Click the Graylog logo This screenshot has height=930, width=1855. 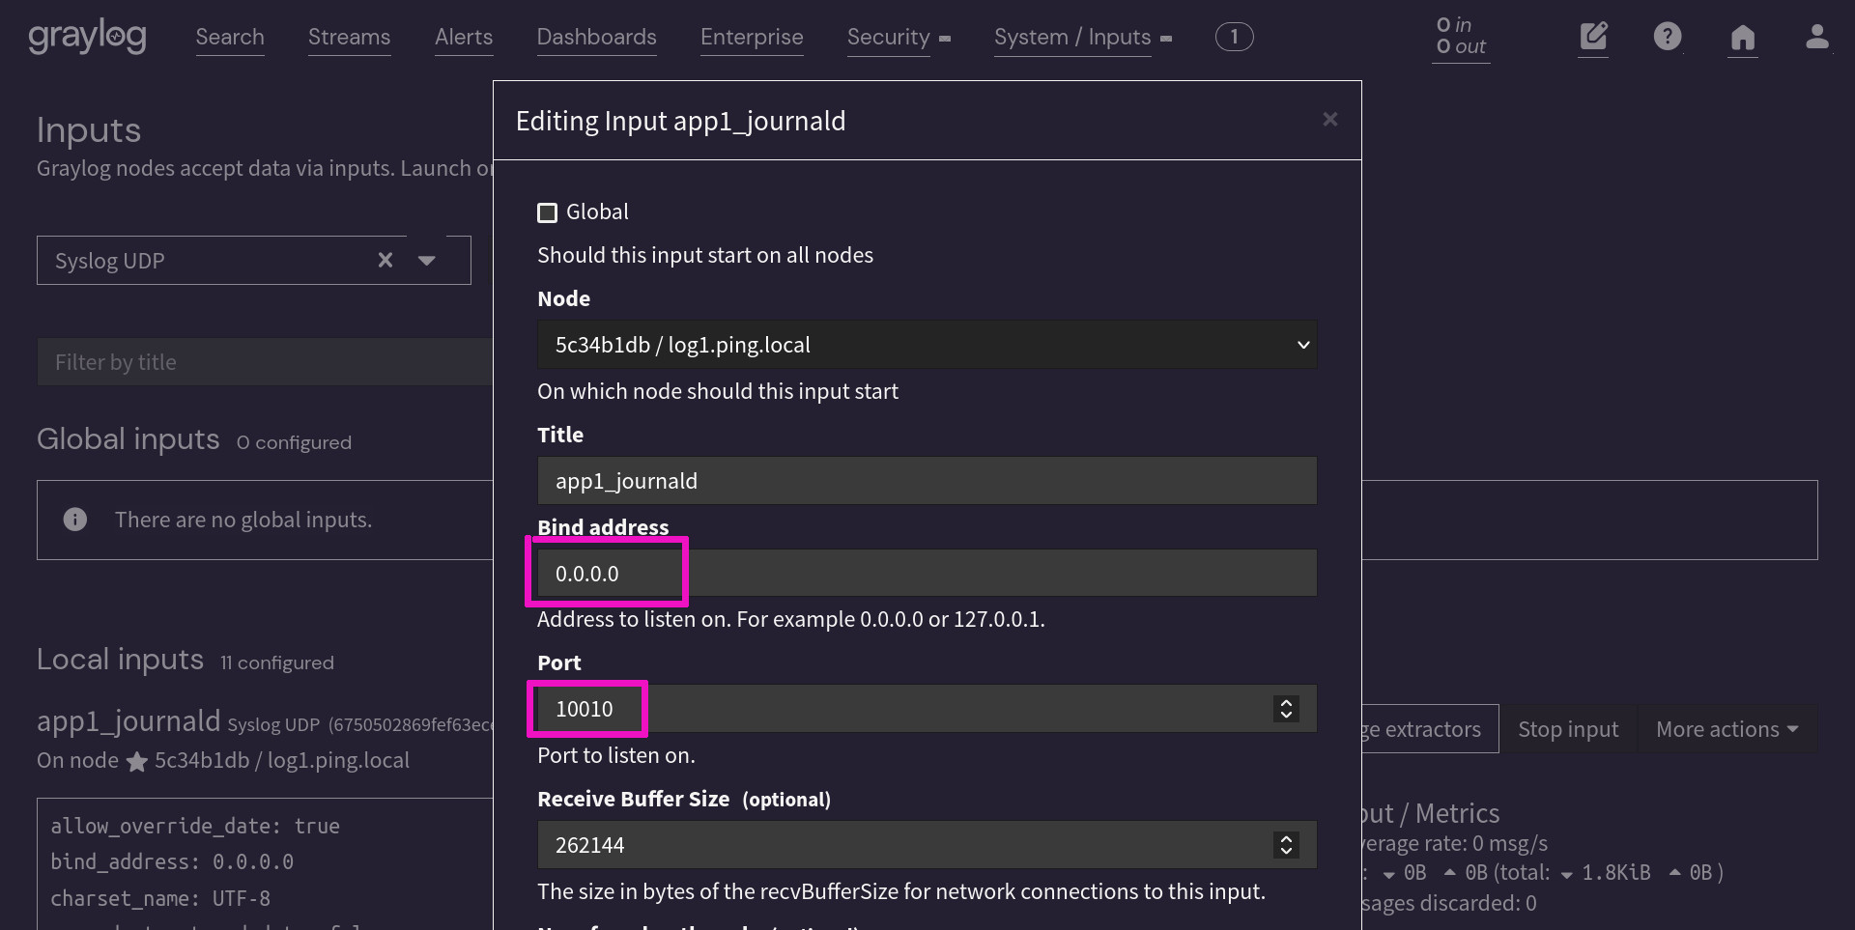coord(87,37)
